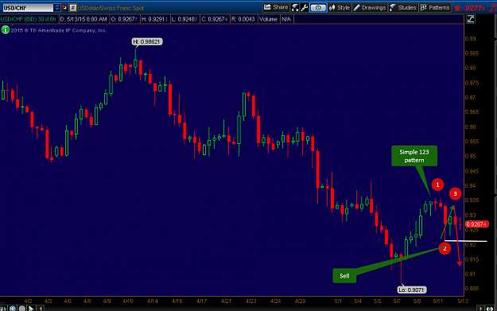Click the D: 5/13/15 8:00 AM date readout
The height and width of the screenshot is (311, 497).
click(x=83, y=19)
